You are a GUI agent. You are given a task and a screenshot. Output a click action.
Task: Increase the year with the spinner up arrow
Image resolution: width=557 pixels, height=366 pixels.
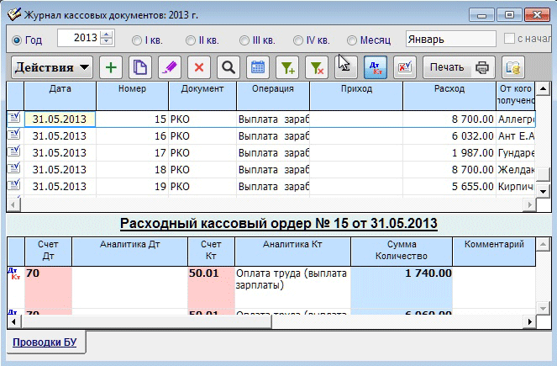click(107, 34)
